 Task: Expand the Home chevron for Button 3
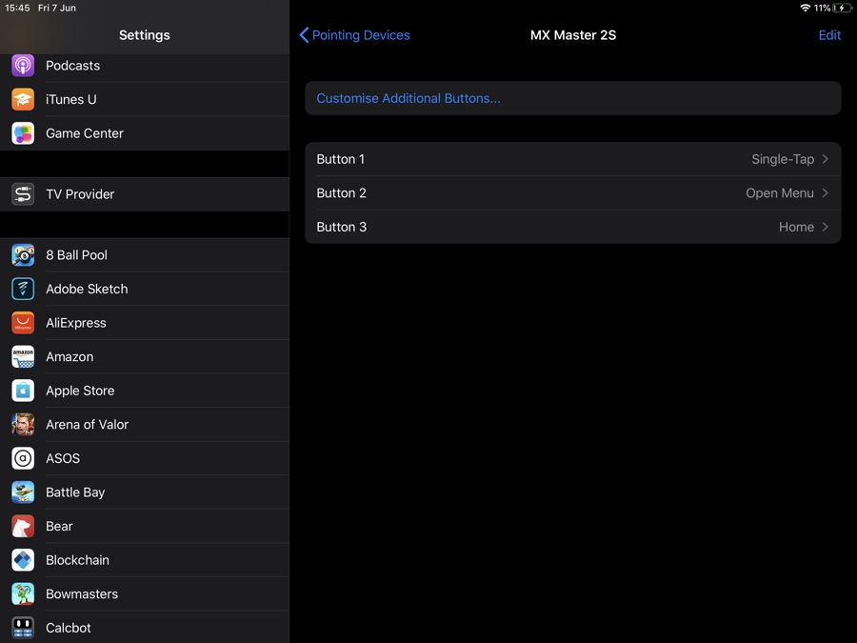826,227
